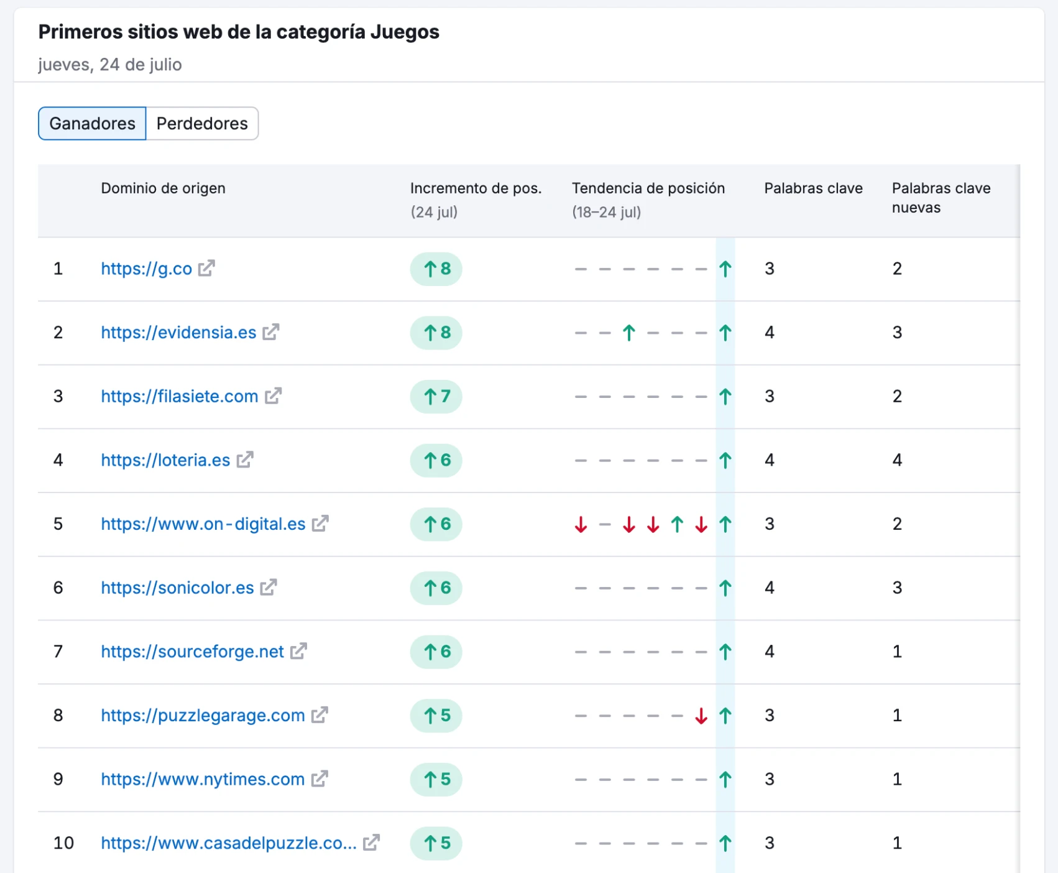
Task: Open evidensia.es via its external link icon
Action: [x=271, y=333]
